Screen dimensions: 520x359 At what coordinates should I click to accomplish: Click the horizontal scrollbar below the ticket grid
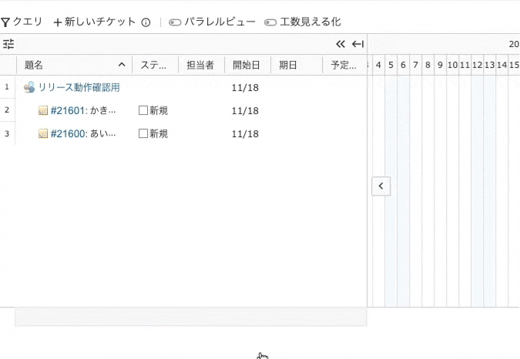[x=191, y=317]
